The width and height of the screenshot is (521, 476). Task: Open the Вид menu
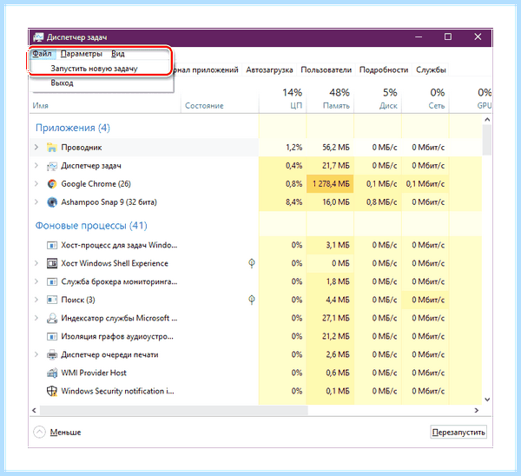[117, 54]
